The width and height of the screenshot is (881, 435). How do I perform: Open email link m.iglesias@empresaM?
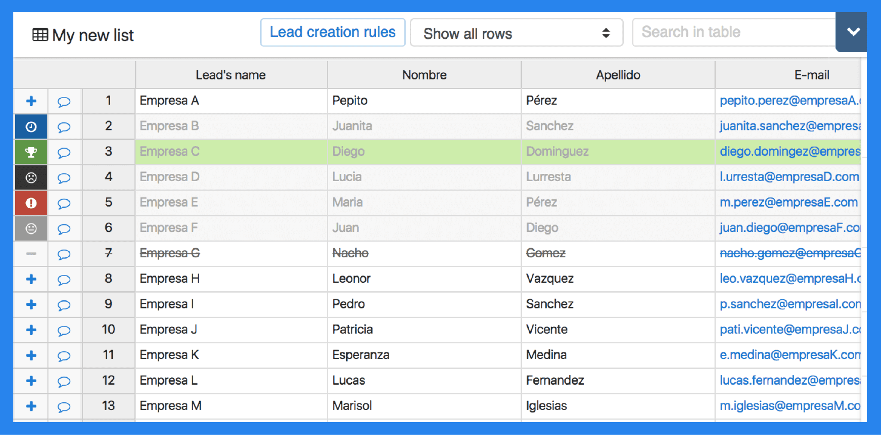point(790,406)
